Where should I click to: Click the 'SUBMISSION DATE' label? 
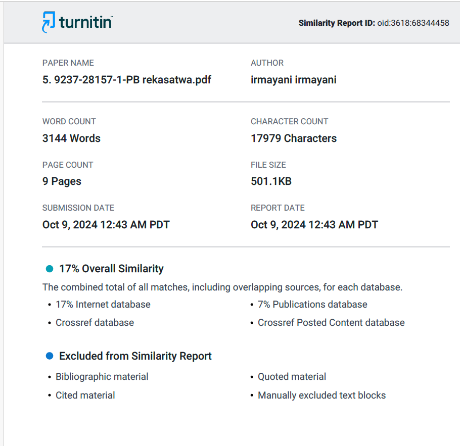click(x=78, y=208)
